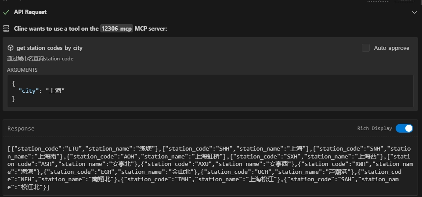Click the API Request header title
The width and height of the screenshot is (422, 197).
pyautogui.click(x=30, y=12)
